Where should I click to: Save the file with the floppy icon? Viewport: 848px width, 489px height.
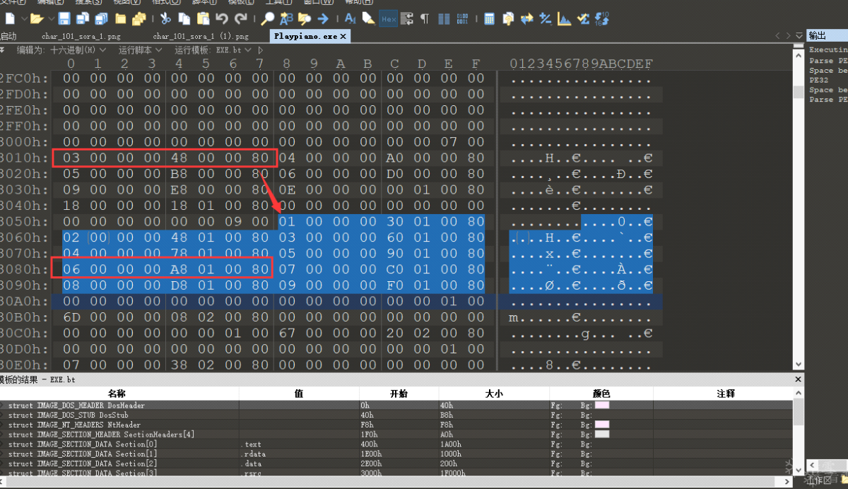point(64,18)
